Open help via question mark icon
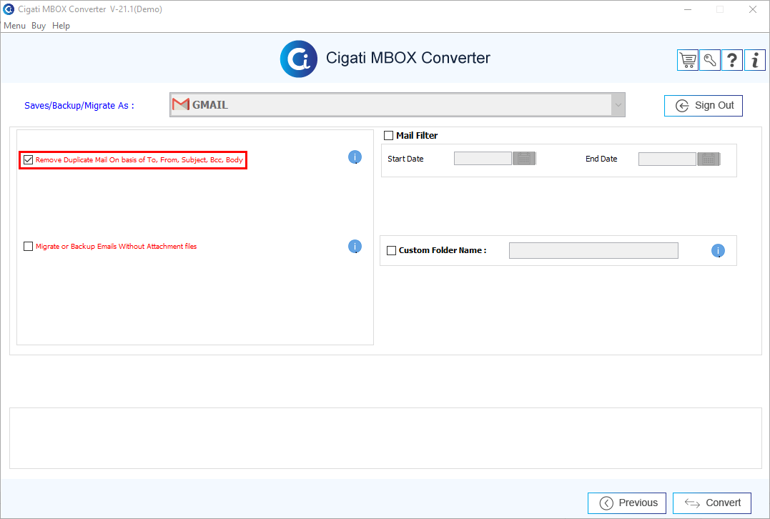The height and width of the screenshot is (519, 770). (x=731, y=60)
